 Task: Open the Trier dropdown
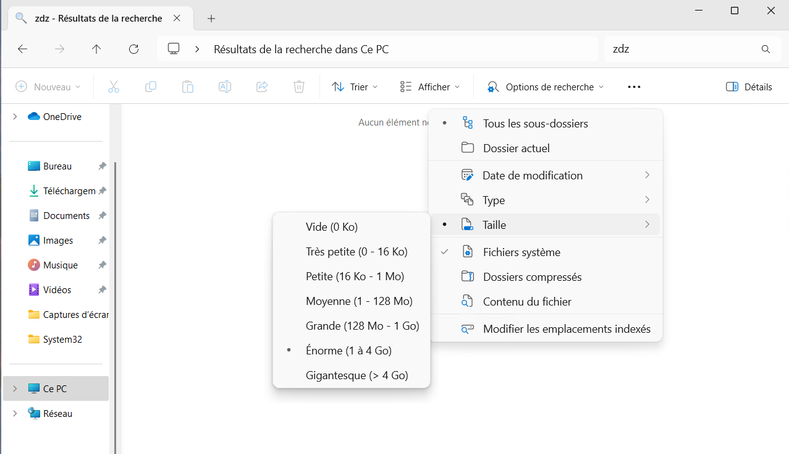tap(355, 87)
